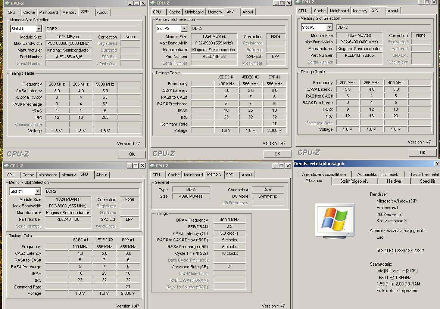Close the Slot #4 CPU-Z window
This screenshot has height=309, width=440.
click(143, 166)
